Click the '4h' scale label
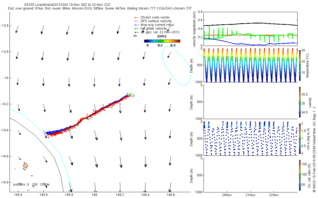The image size is (318, 198). click(x=135, y=36)
